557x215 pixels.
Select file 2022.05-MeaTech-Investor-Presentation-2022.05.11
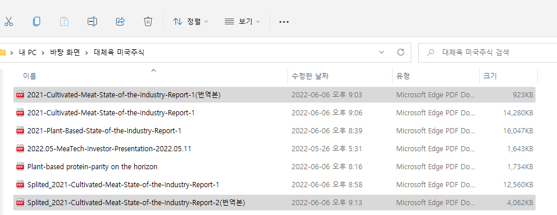pos(274,149)
